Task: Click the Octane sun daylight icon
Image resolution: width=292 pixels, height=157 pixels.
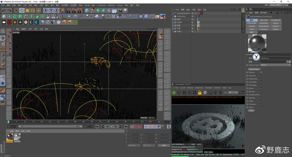Action: (x=15, y=22)
